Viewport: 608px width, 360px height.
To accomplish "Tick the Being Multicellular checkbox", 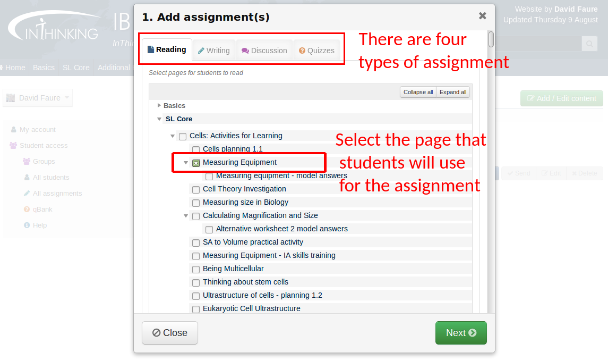I will click(x=196, y=269).
